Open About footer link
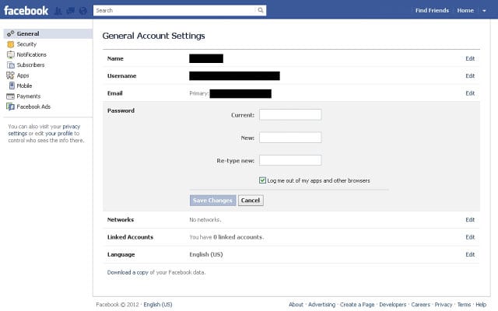 (x=296, y=304)
